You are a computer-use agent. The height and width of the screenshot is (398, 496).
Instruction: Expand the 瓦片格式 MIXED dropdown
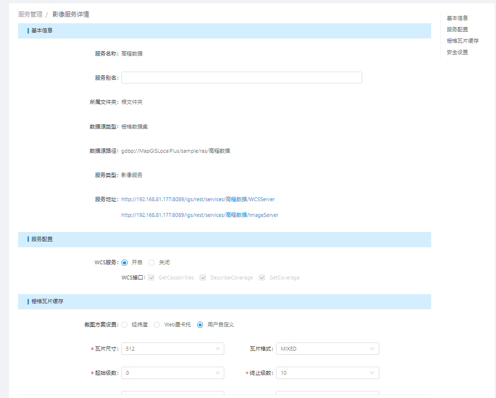tap(327, 349)
